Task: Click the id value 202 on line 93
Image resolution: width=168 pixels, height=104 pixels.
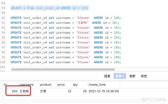Action: (x=117, y=28)
